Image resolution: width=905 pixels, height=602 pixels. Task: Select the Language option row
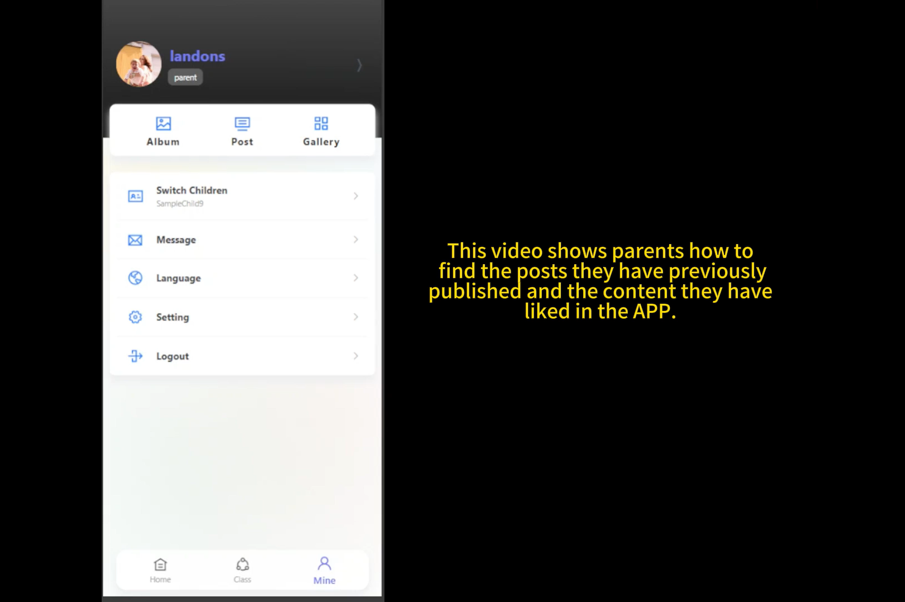(x=178, y=278)
